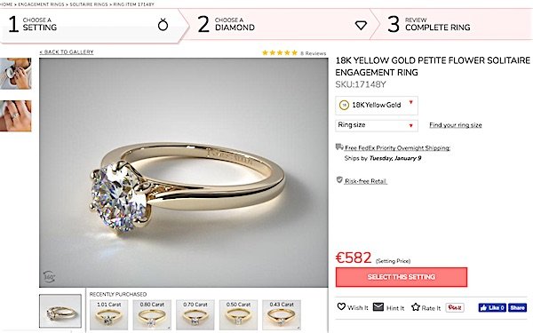Open Find your ring size link
The image size is (533, 333).
[456, 125]
